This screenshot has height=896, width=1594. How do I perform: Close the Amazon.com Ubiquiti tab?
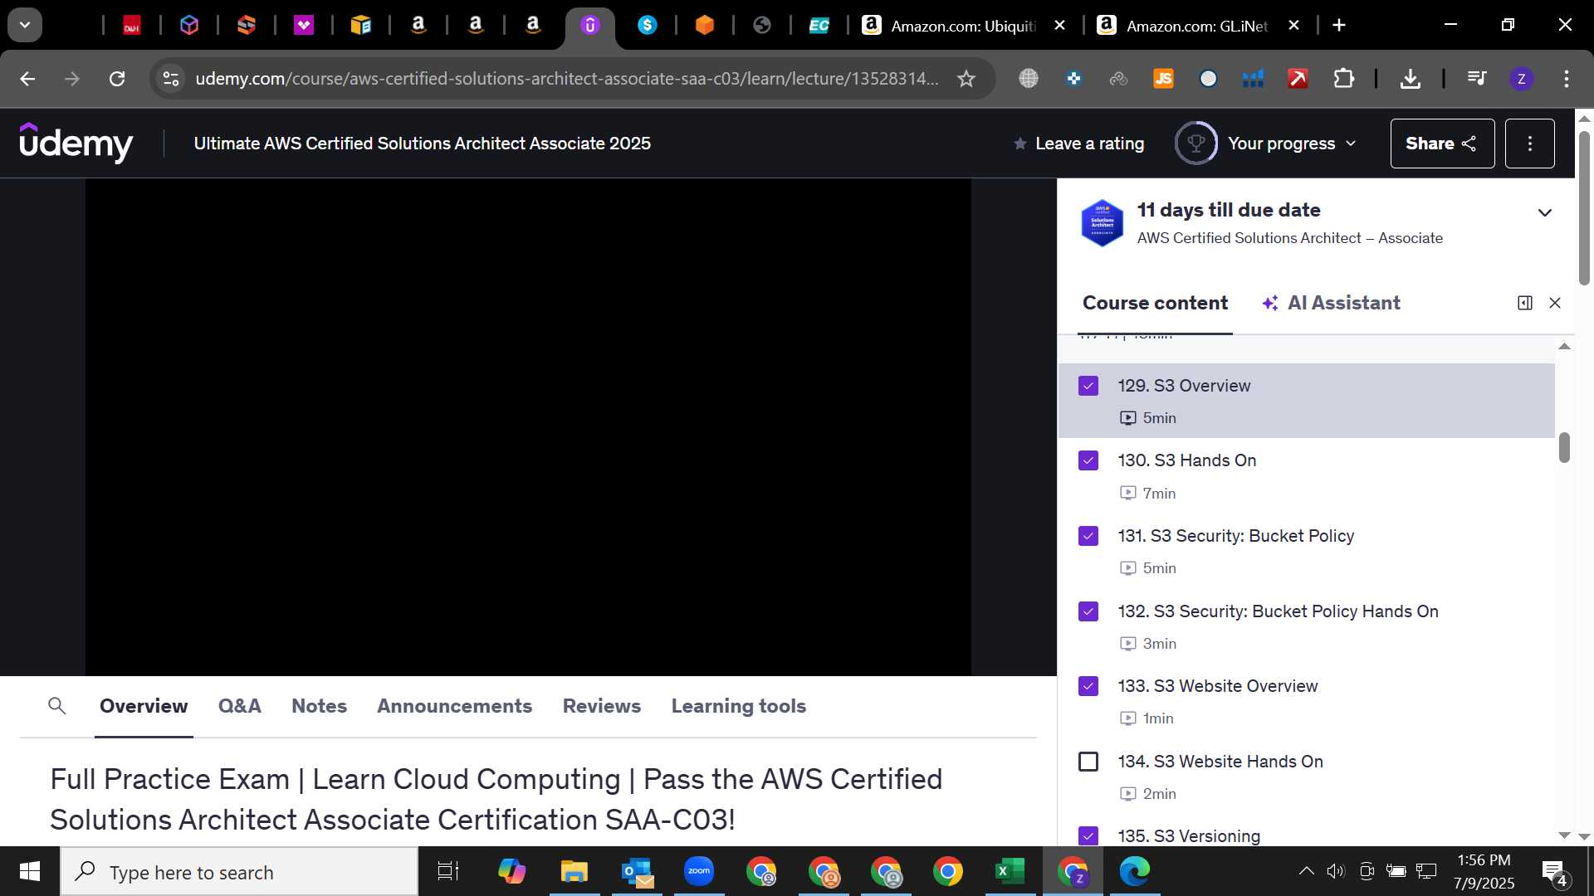[x=1059, y=26]
